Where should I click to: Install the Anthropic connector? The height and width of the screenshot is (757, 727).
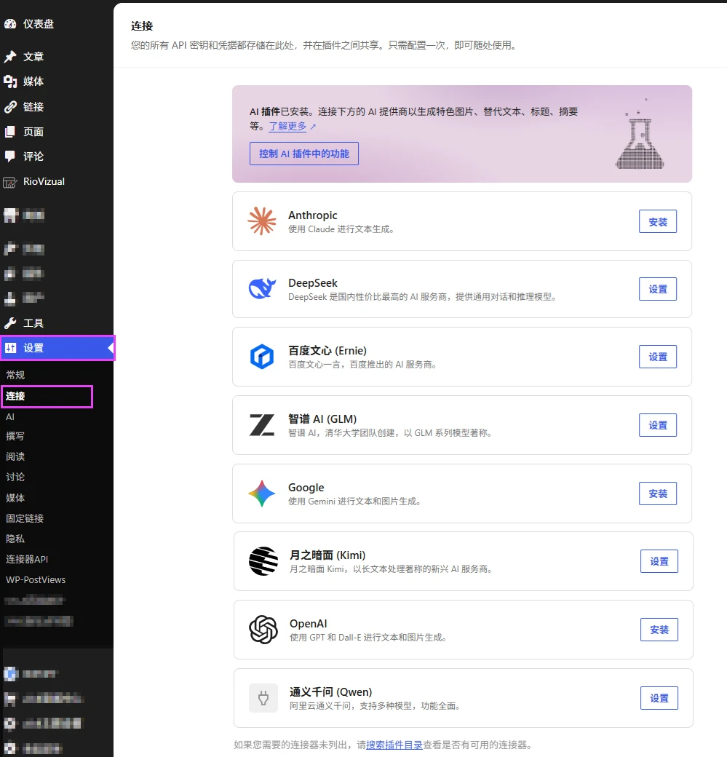click(x=657, y=221)
